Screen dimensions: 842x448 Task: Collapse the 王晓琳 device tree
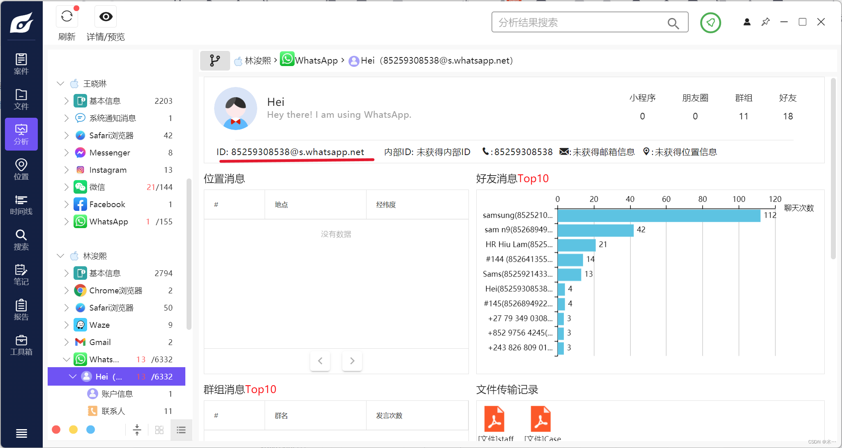pos(60,84)
